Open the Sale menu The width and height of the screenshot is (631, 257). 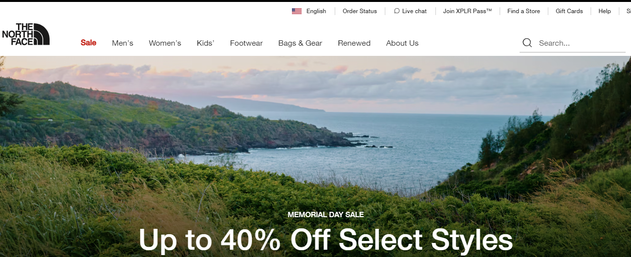coord(89,43)
